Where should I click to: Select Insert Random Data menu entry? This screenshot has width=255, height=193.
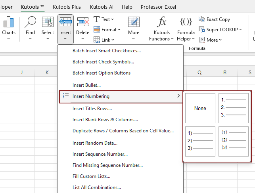[x=95, y=143]
